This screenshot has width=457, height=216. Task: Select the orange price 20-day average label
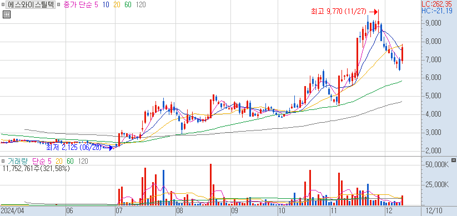117,4
